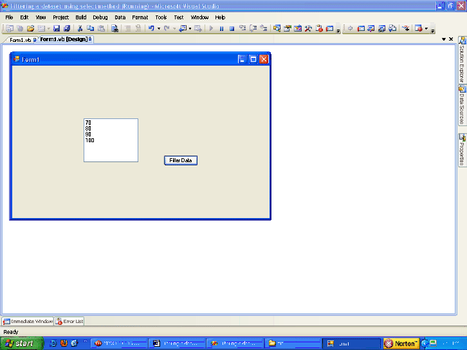The width and height of the screenshot is (467, 350).
Task: Open the Debug menu
Action: coord(100,17)
